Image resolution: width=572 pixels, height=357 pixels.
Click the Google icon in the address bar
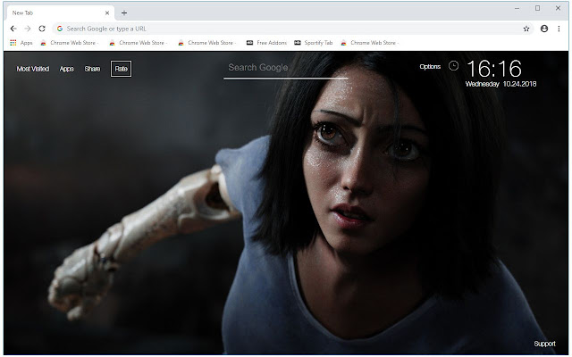60,29
